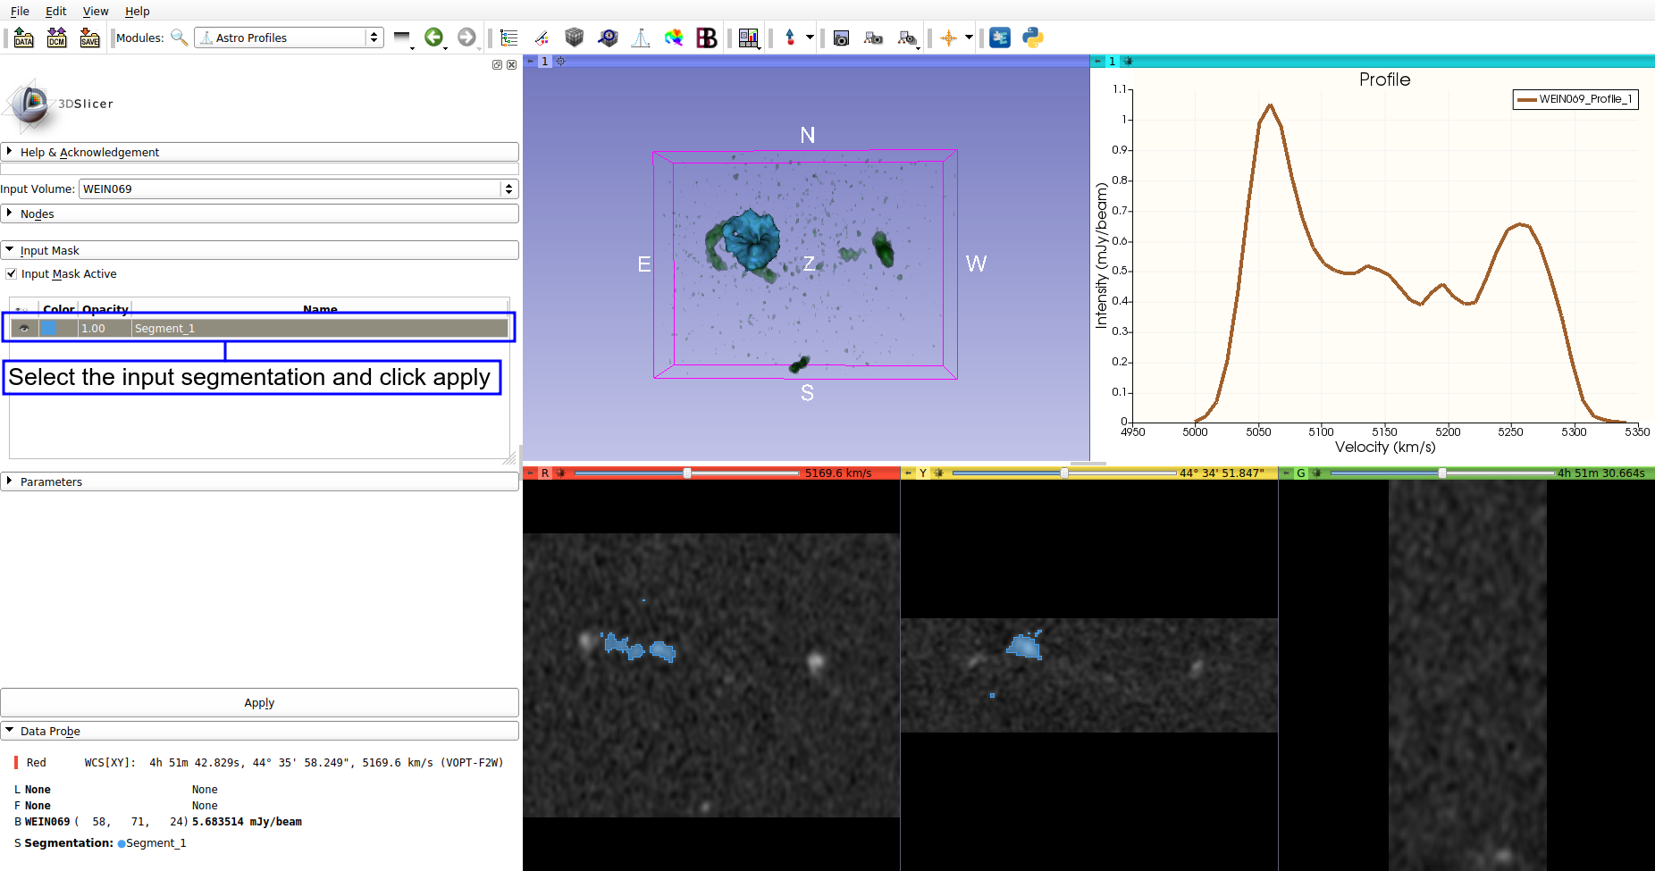Click the Apply button
The image size is (1655, 871).
tap(259, 703)
